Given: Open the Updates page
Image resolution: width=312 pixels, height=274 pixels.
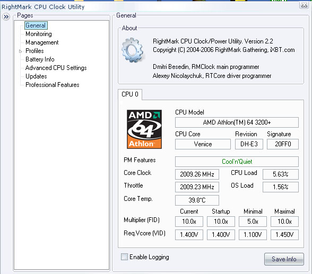Looking at the screenshot, I should click(x=36, y=76).
